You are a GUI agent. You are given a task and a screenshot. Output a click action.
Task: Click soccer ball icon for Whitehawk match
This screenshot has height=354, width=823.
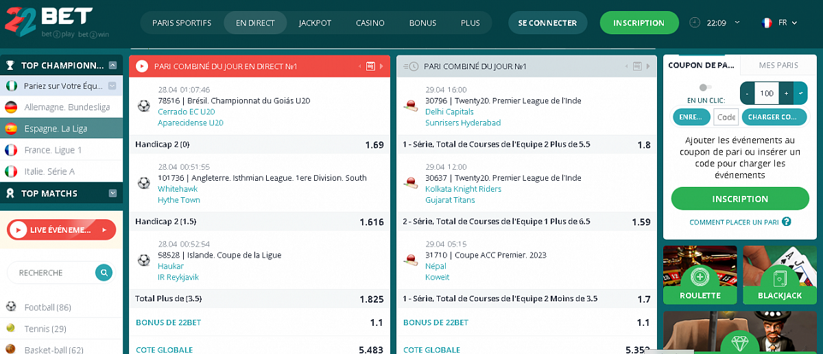[144, 184]
